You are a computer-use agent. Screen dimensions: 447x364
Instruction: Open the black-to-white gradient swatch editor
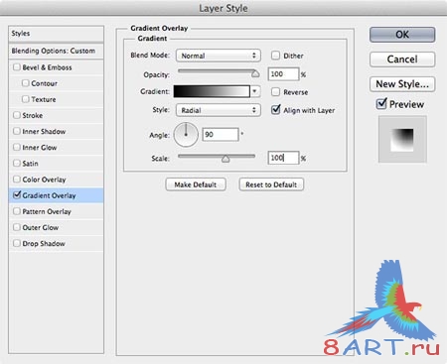click(x=212, y=91)
